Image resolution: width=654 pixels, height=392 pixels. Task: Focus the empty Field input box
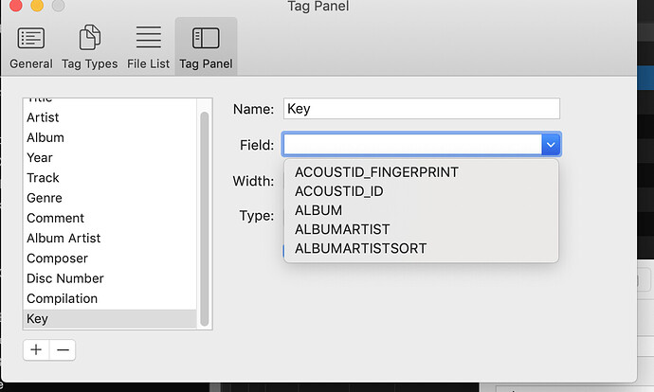[x=412, y=145]
